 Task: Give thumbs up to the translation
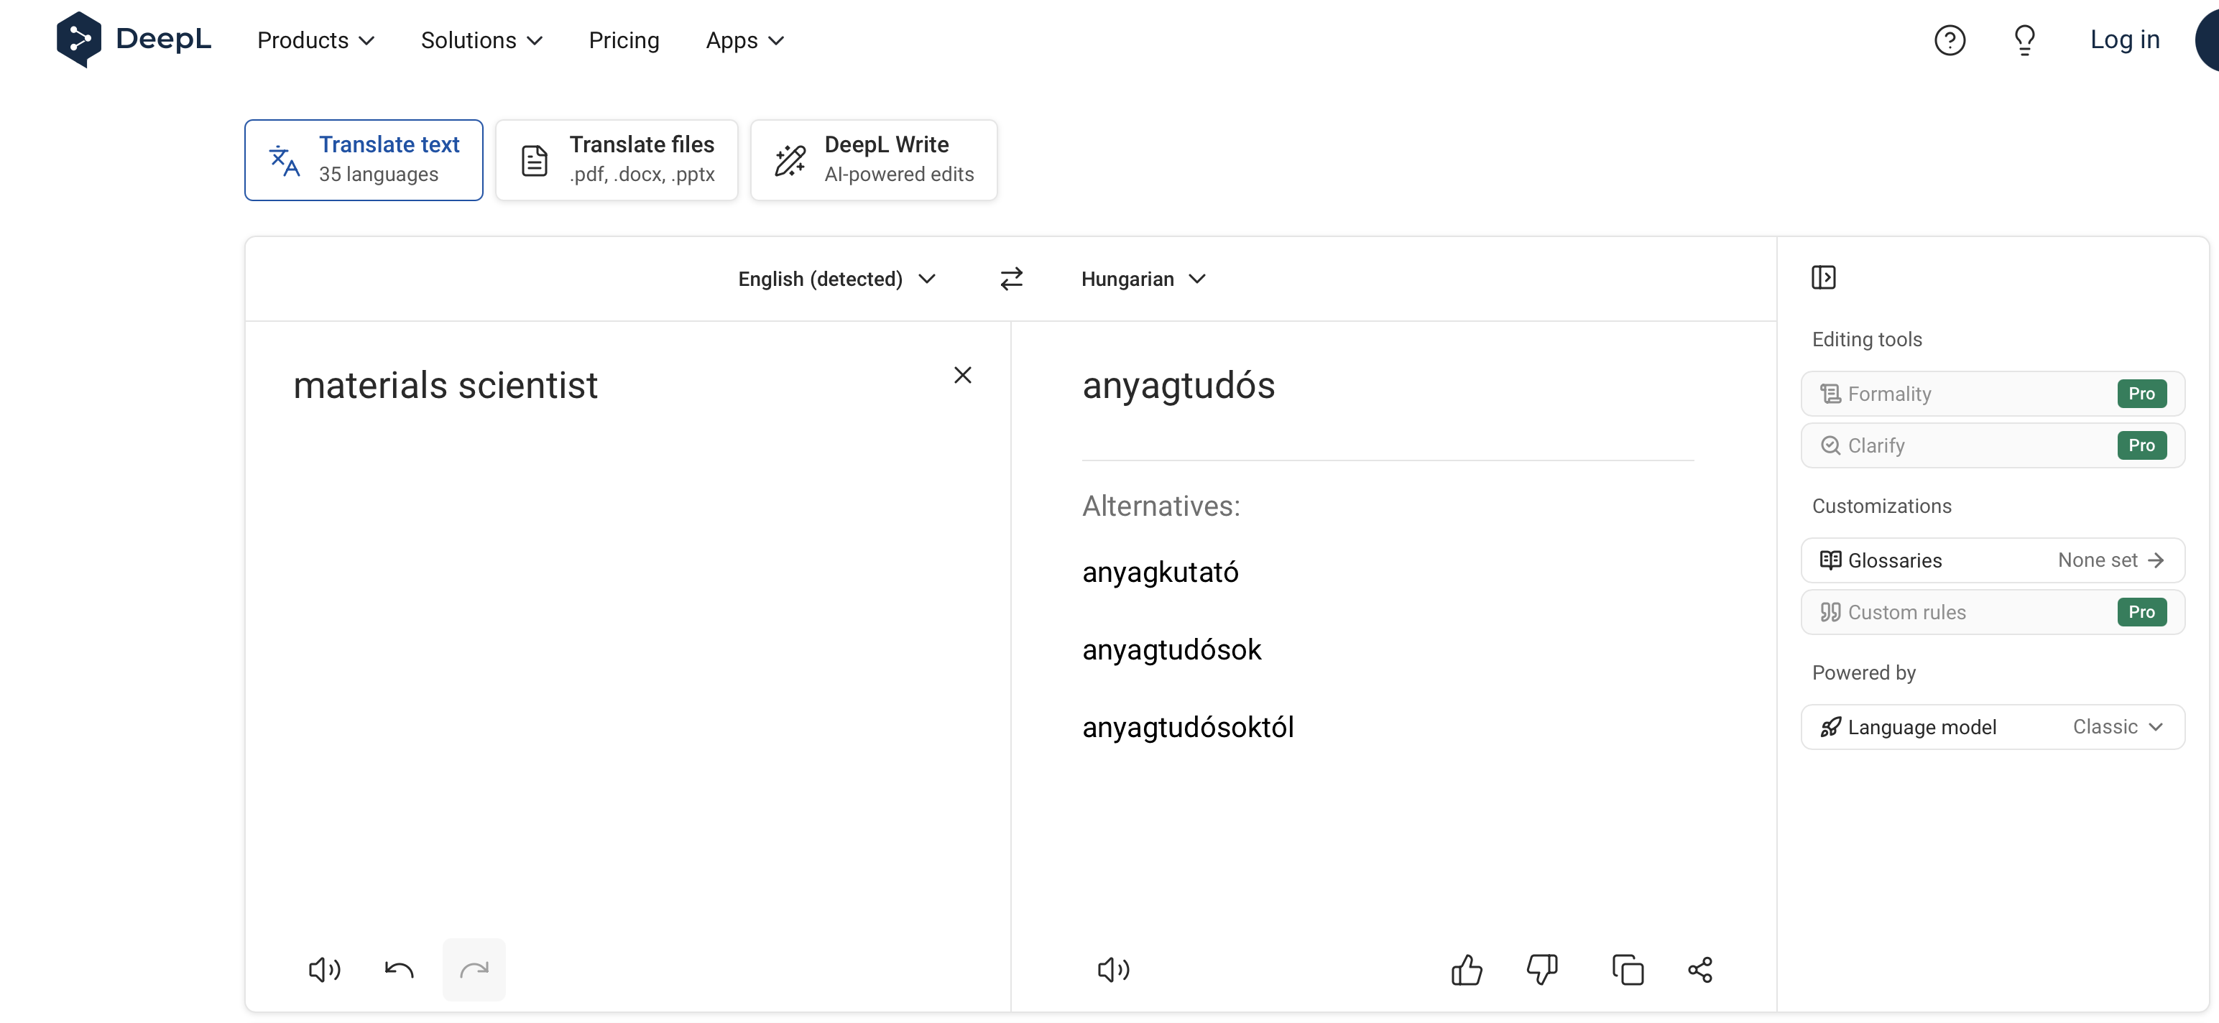point(1466,970)
